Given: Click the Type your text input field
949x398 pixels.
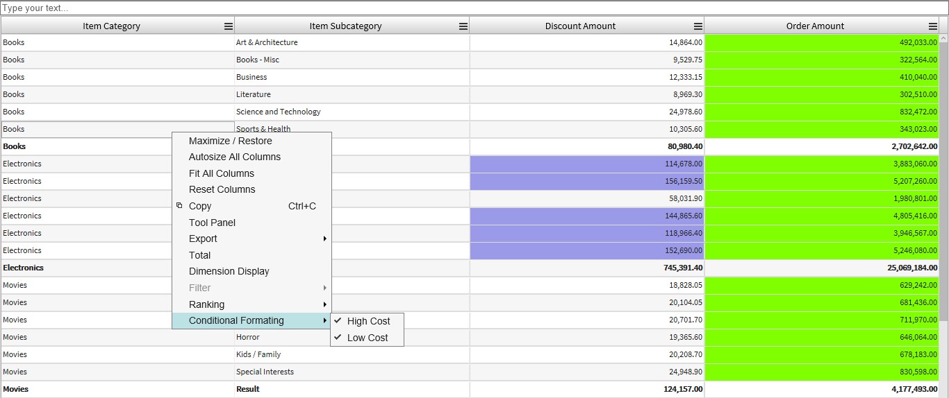Looking at the screenshot, I should coord(474,8).
